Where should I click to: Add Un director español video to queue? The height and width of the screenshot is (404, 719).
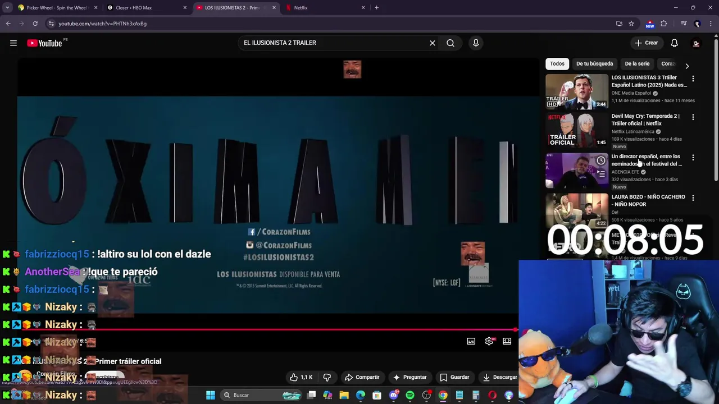point(601,174)
